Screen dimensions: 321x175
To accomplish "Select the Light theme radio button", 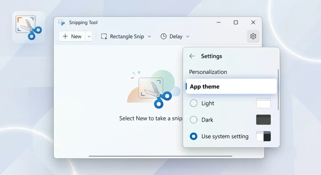I will pos(193,103).
